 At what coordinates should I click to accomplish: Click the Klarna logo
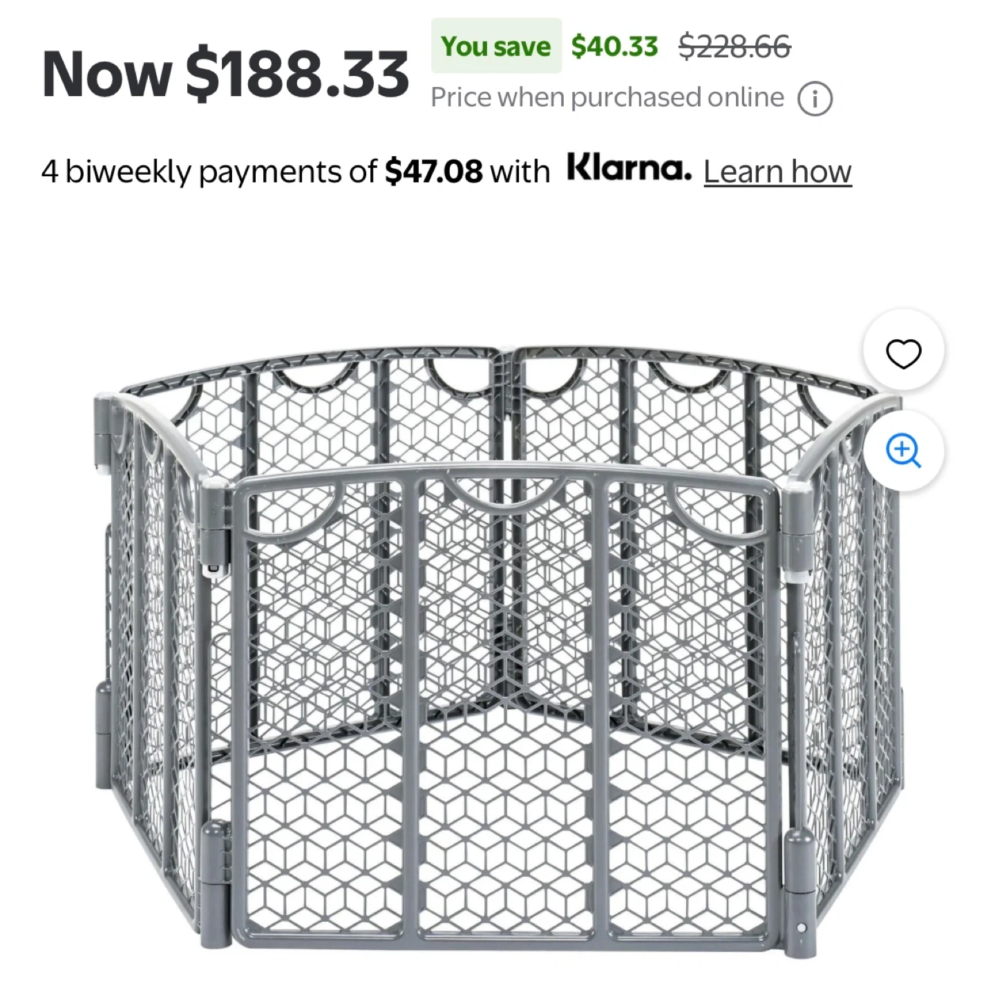tap(629, 169)
